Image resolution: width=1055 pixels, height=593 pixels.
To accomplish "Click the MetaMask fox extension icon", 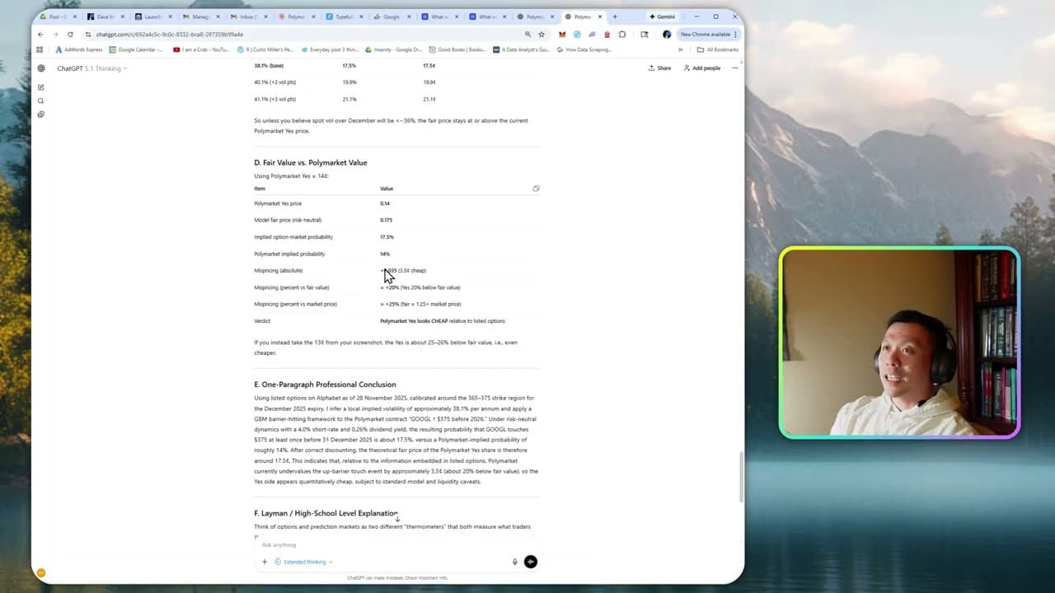I will [x=562, y=35].
